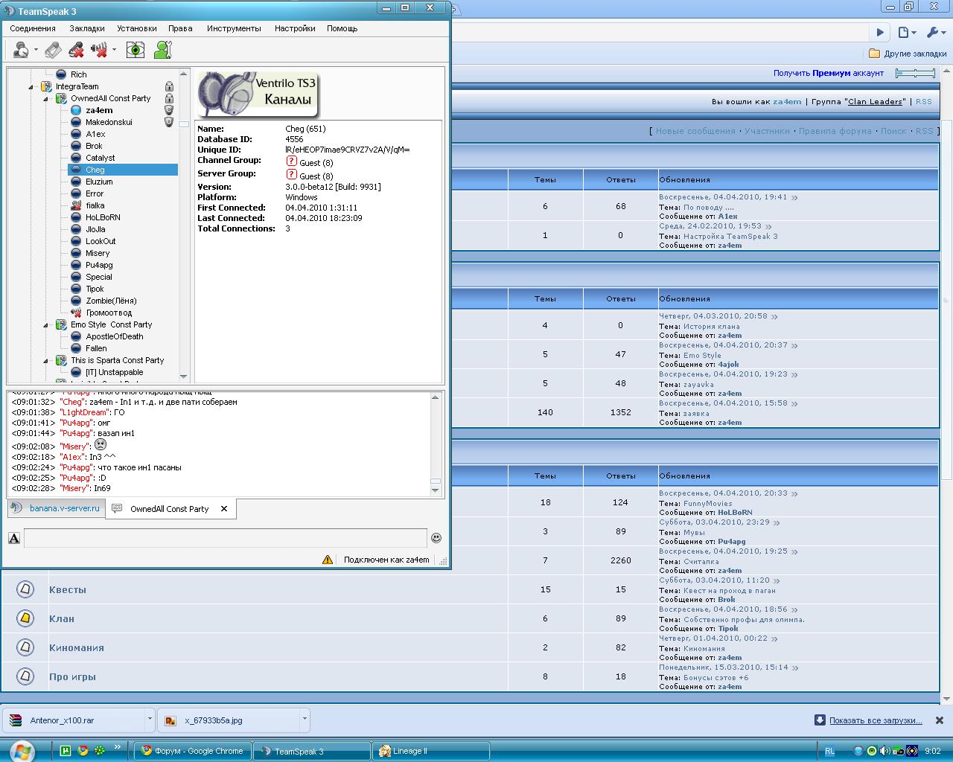Select user HoLBoRN in the tree

click(103, 217)
